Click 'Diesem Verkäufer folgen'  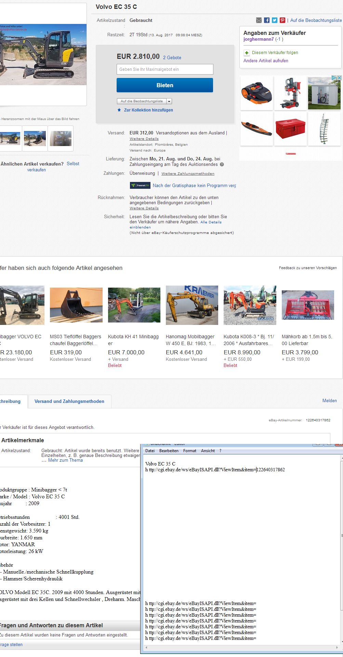tap(275, 53)
